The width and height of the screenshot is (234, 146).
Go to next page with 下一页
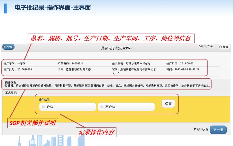coord(218,130)
